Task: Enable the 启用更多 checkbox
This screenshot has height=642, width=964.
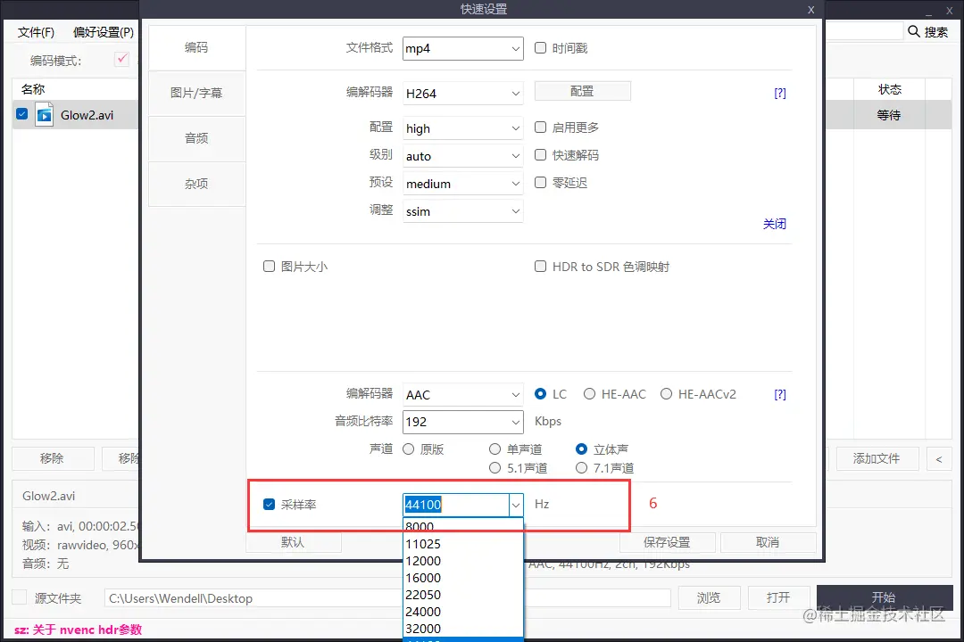Action: 540,128
